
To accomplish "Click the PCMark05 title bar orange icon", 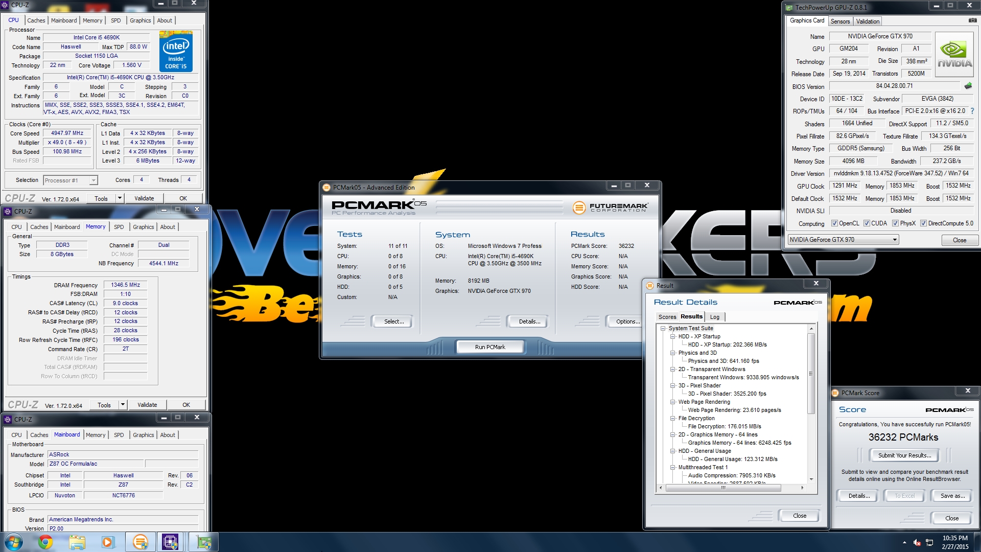I will tap(326, 188).
